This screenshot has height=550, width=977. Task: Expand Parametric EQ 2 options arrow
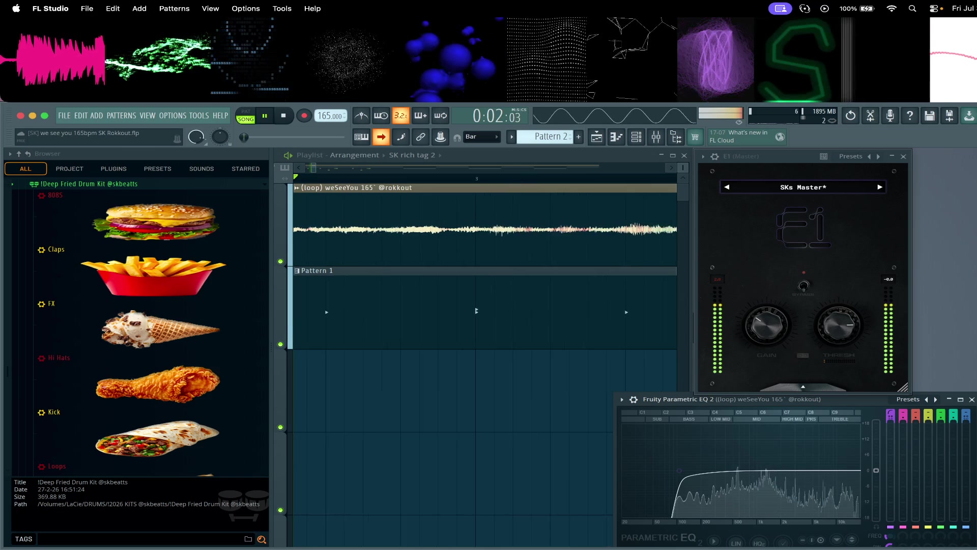[622, 400]
